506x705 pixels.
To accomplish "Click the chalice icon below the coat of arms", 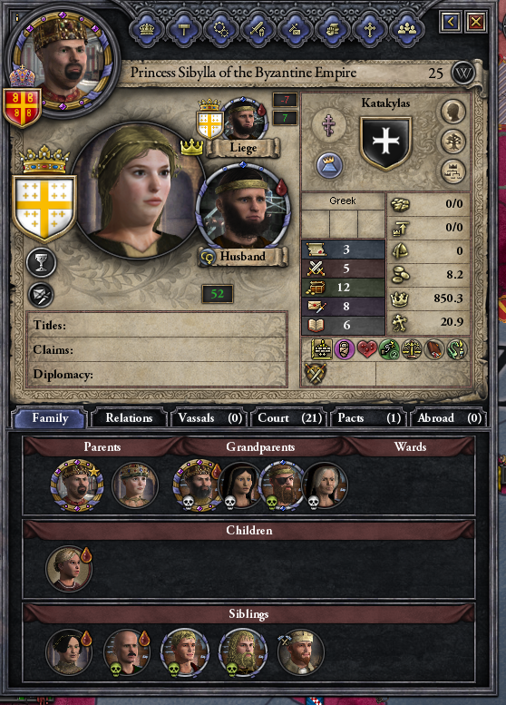I will coord(41,262).
